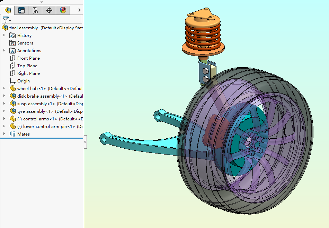Expand tyre assembly<1>

tap(4, 111)
